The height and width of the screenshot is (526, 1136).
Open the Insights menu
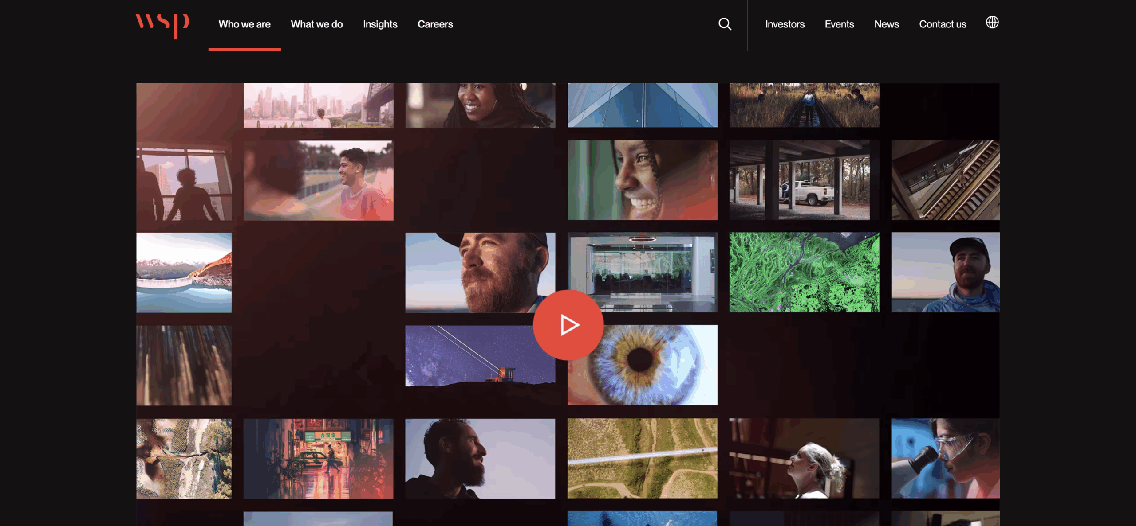[380, 24]
